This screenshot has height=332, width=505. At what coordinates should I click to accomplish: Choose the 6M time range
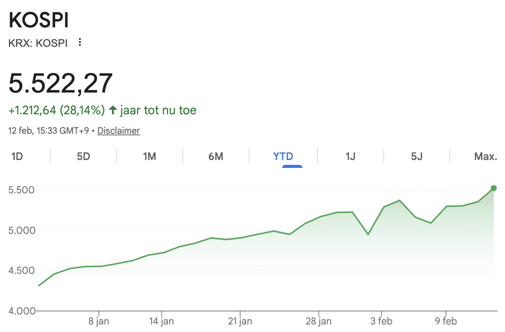click(216, 156)
